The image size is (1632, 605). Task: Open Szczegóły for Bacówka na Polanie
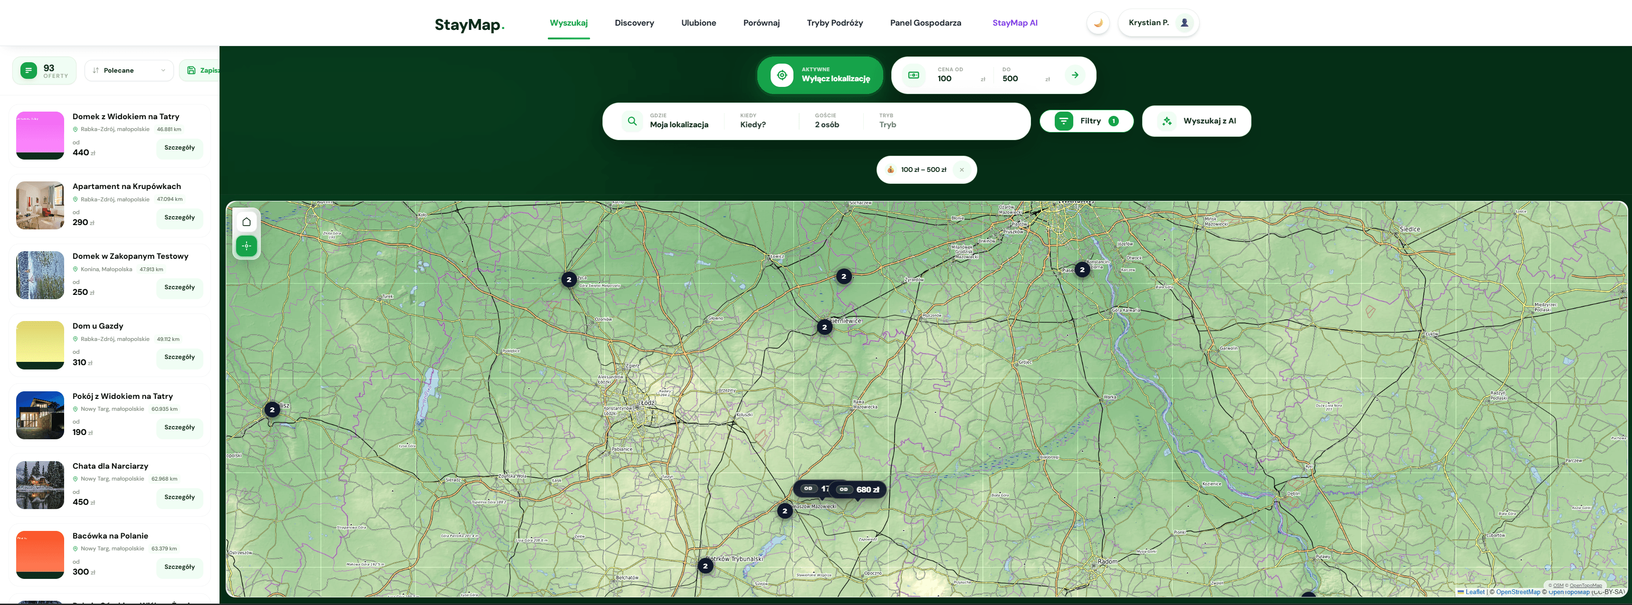click(x=179, y=567)
